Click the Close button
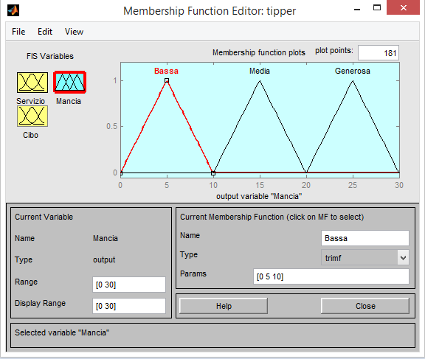 pyautogui.click(x=365, y=306)
